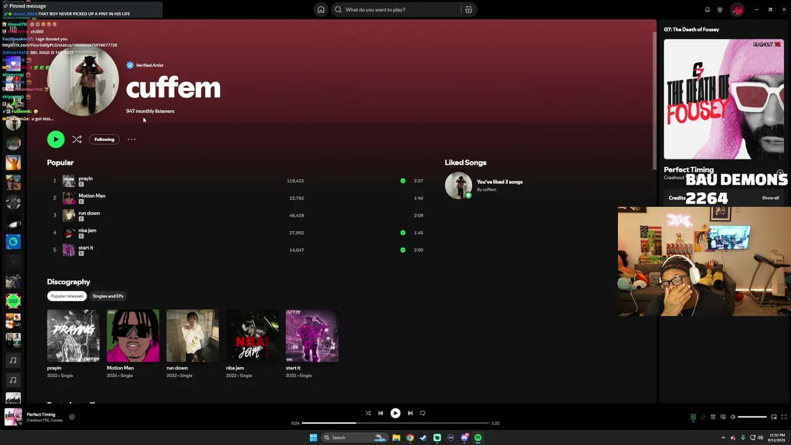Toggle the Now Playing view icon

693,417
